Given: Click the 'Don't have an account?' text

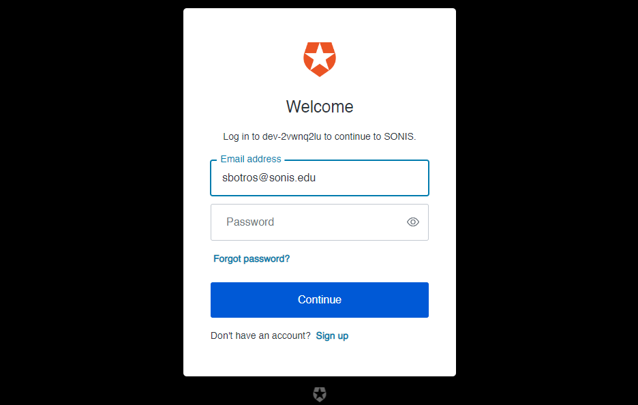Looking at the screenshot, I should coord(260,335).
